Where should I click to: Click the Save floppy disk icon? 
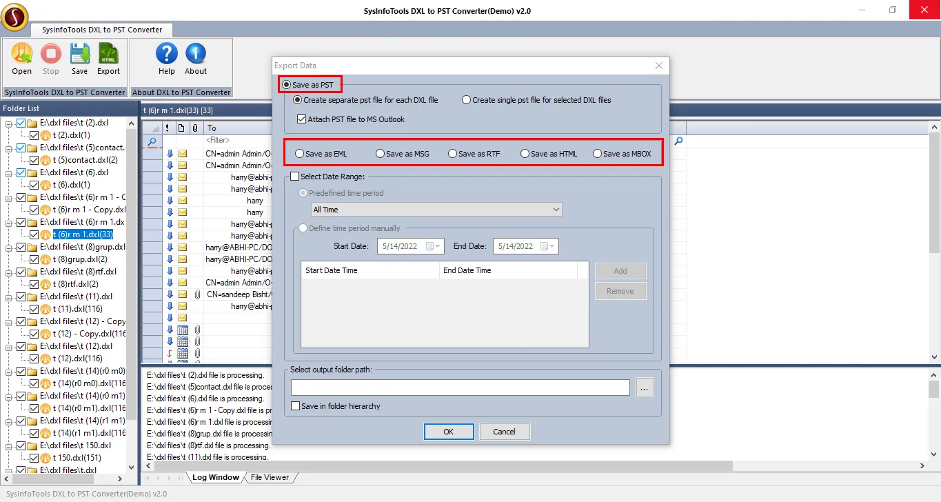pyautogui.click(x=80, y=54)
